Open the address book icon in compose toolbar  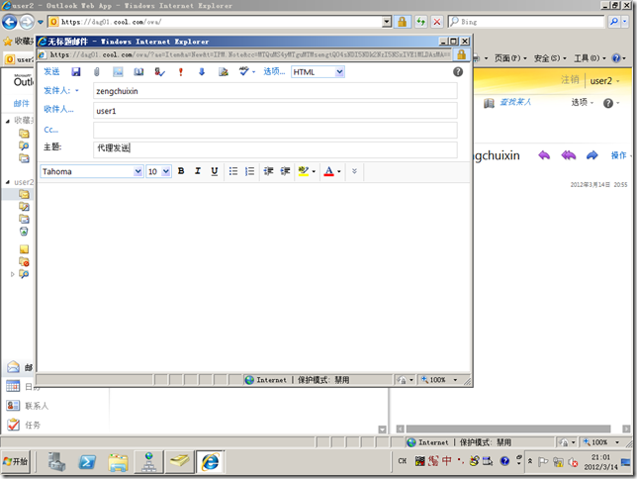tap(138, 71)
